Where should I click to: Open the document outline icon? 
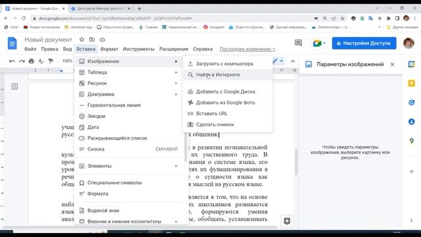14,86
